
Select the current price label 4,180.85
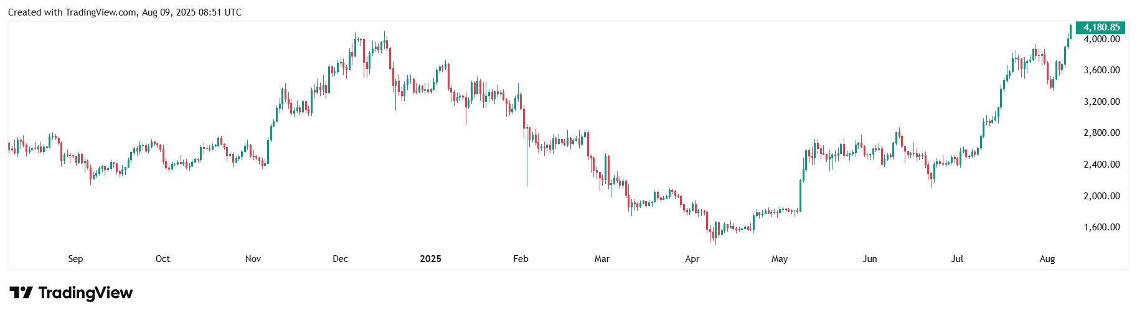pyautogui.click(x=1101, y=27)
